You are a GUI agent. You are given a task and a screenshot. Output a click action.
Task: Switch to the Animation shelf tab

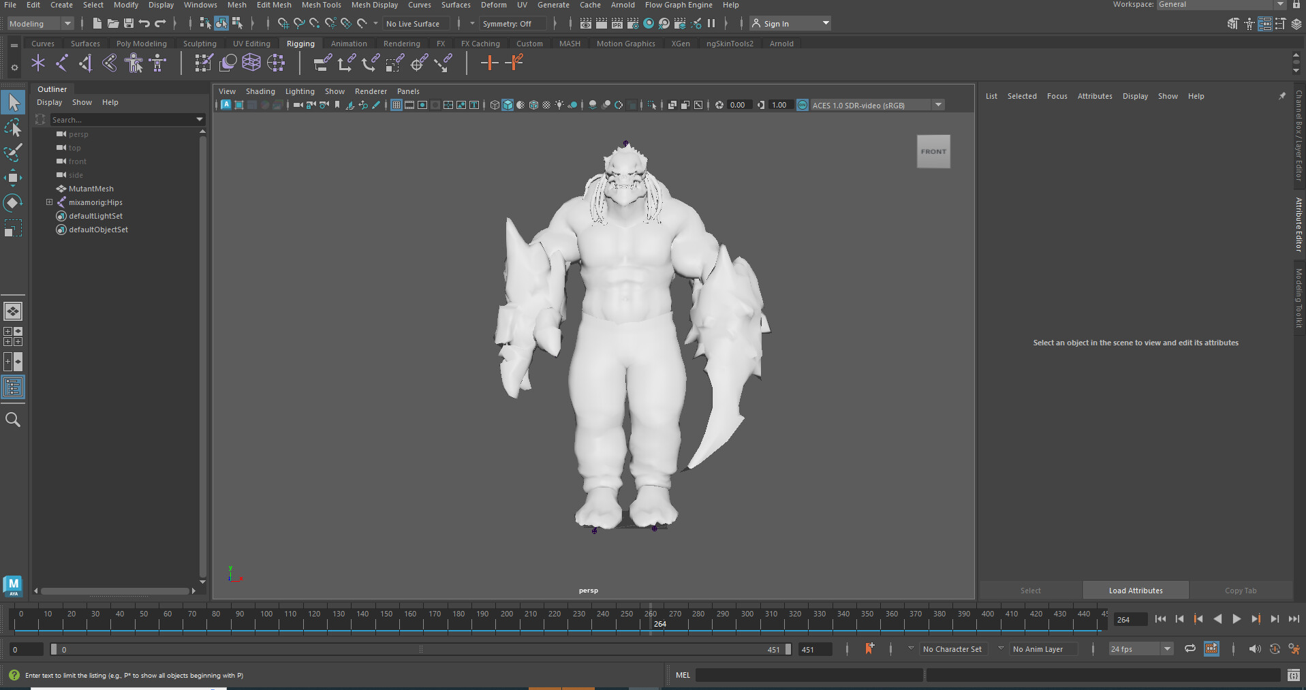[349, 43]
